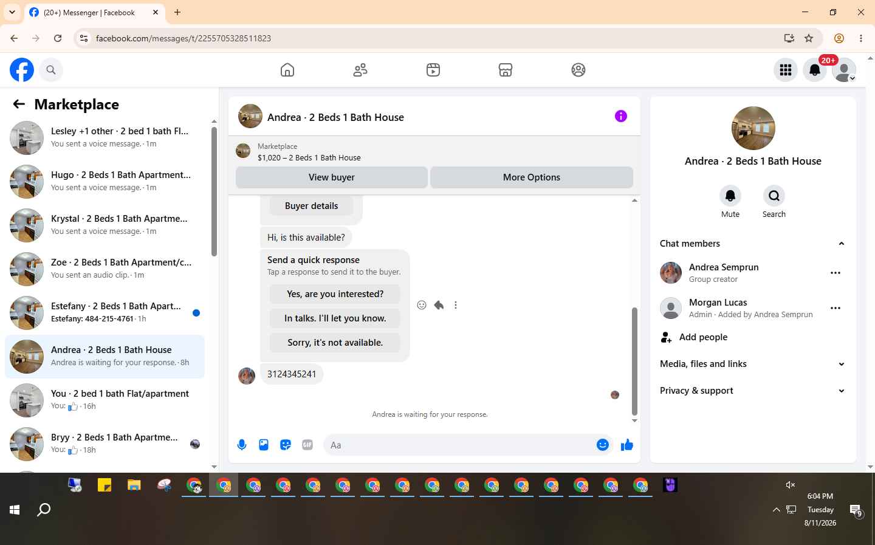The image size is (875, 545).
Task: Open the GIF picker
Action: click(307, 445)
